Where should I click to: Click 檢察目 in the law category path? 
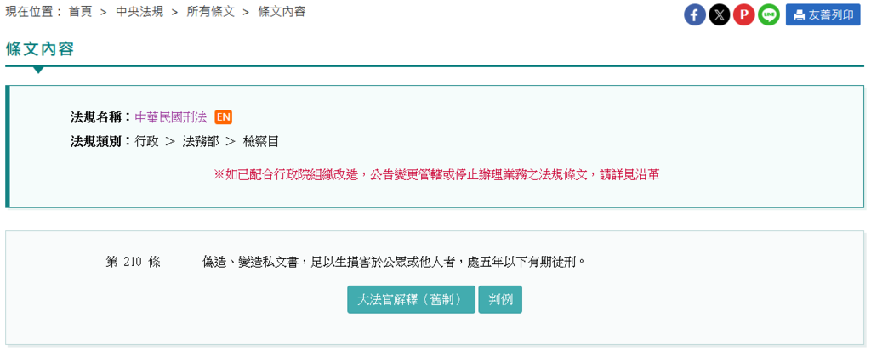260,142
